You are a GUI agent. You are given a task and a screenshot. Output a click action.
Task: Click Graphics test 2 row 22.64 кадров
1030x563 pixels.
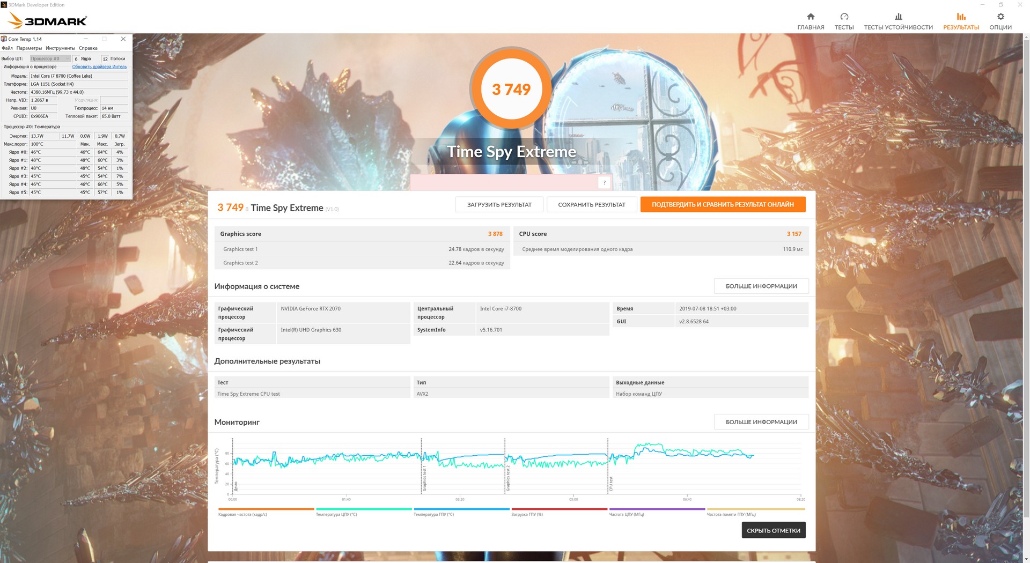pyautogui.click(x=362, y=263)
